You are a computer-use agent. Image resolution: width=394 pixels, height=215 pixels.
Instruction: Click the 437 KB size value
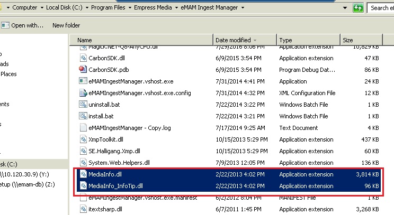pos(370,139)
